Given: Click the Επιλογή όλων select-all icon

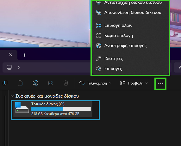Looking at the screenshot, I should (99, 26).
